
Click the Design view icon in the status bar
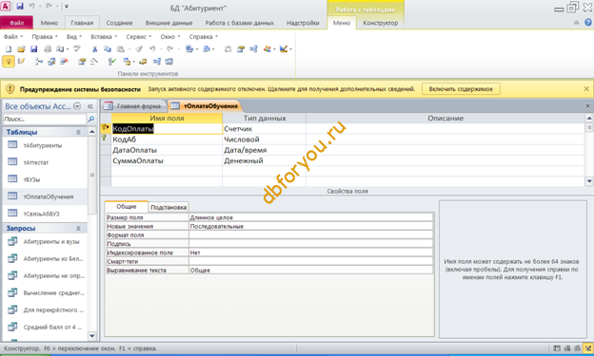pos(588,348)
